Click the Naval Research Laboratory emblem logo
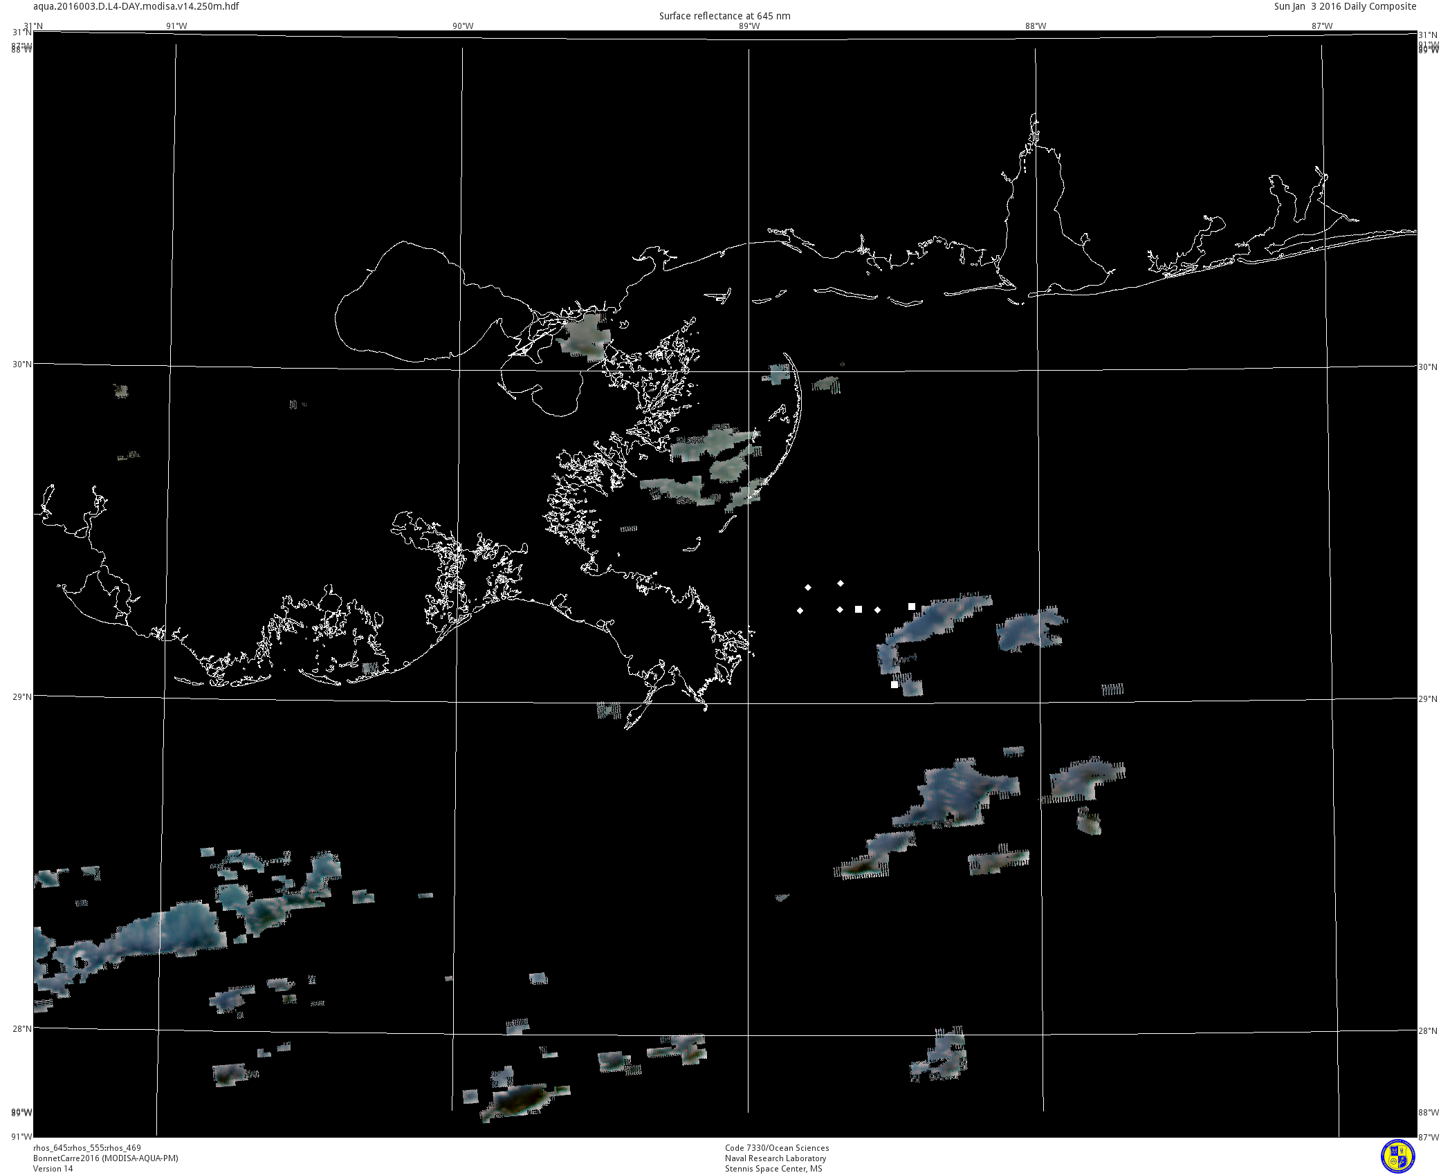This screenshot has height=1175, width=1450. (1397, 1156)
